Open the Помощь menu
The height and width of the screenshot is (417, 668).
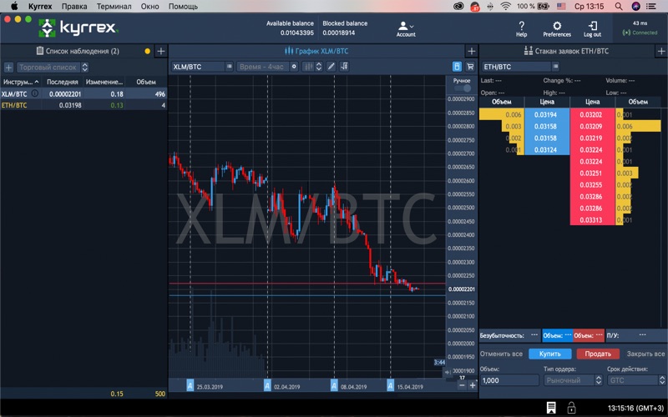(x=183, y=7)
